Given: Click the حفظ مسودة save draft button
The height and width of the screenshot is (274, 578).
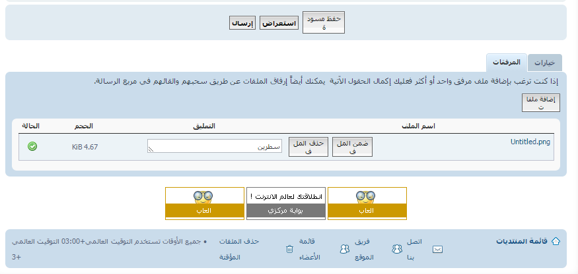Looking at the screenshot, I should point(324,22).
